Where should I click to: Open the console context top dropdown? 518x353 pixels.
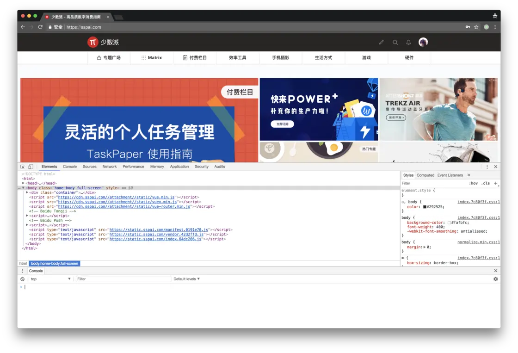pos(50,279)
